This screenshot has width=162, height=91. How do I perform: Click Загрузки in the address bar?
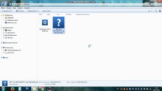pos(26,5)
